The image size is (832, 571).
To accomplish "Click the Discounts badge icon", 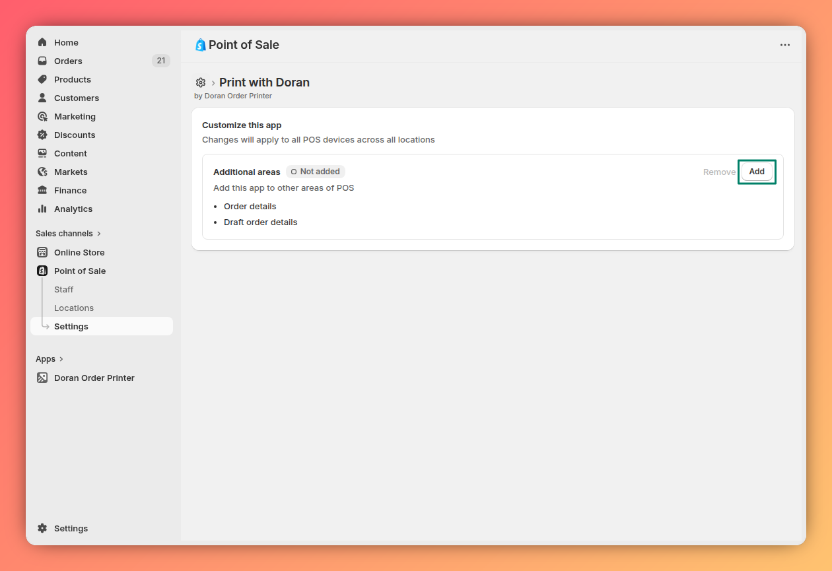I will 42,135.
